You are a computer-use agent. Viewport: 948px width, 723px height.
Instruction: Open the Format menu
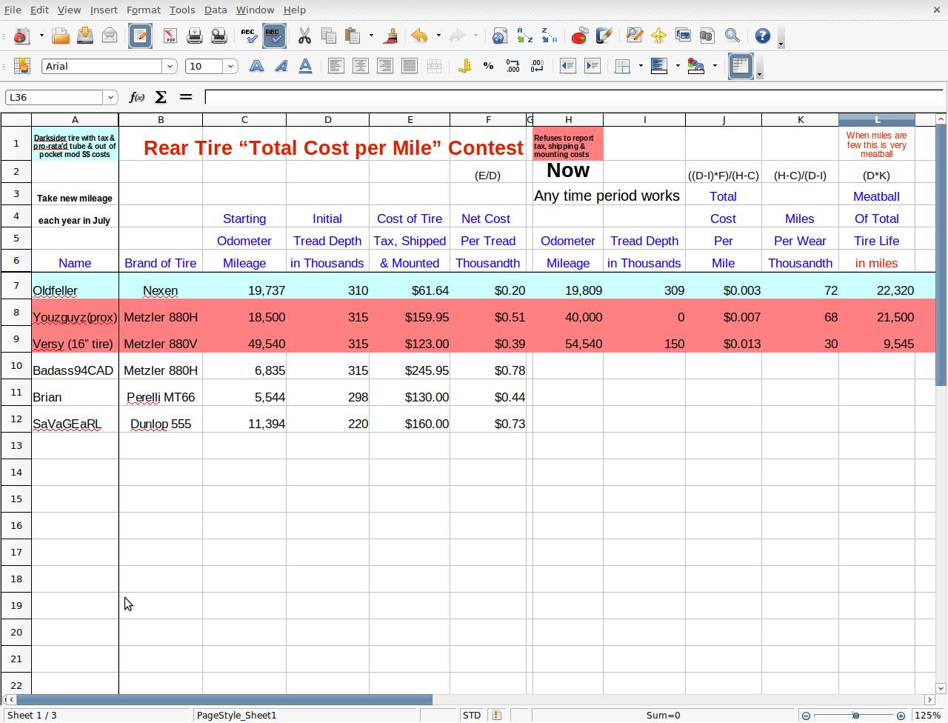[x=143, y=10]
